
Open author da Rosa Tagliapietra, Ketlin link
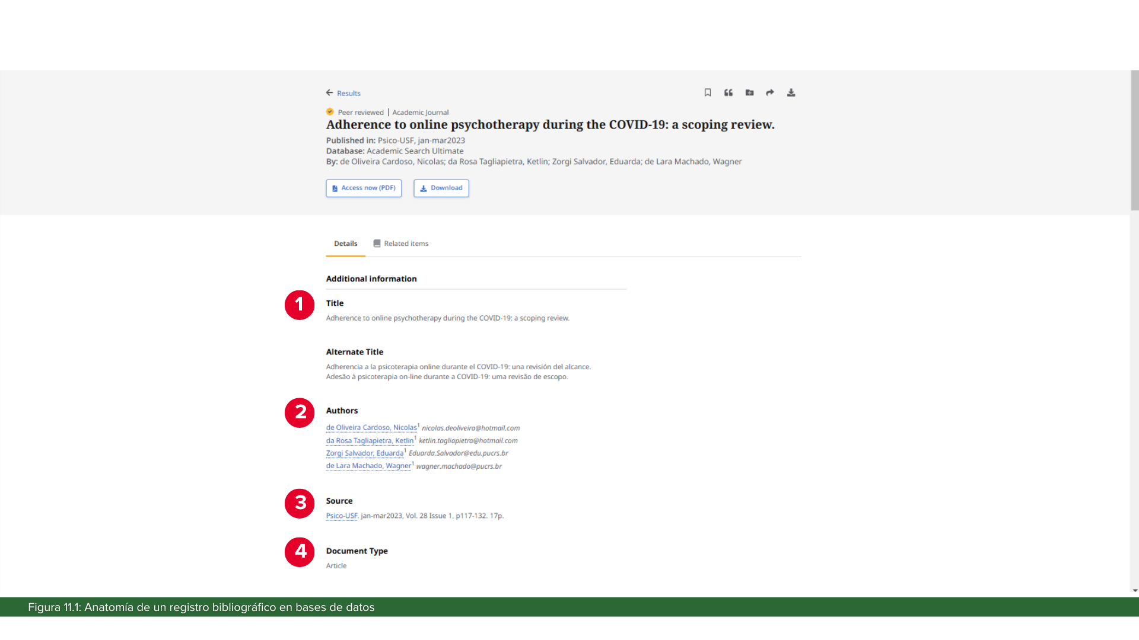point(369,440)
